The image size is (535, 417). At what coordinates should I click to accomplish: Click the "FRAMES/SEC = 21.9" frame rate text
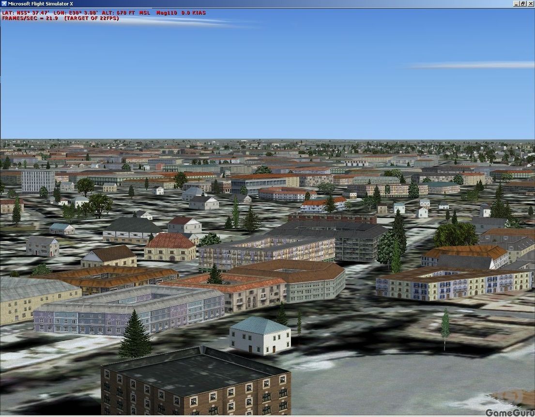[x=30, y=18]
